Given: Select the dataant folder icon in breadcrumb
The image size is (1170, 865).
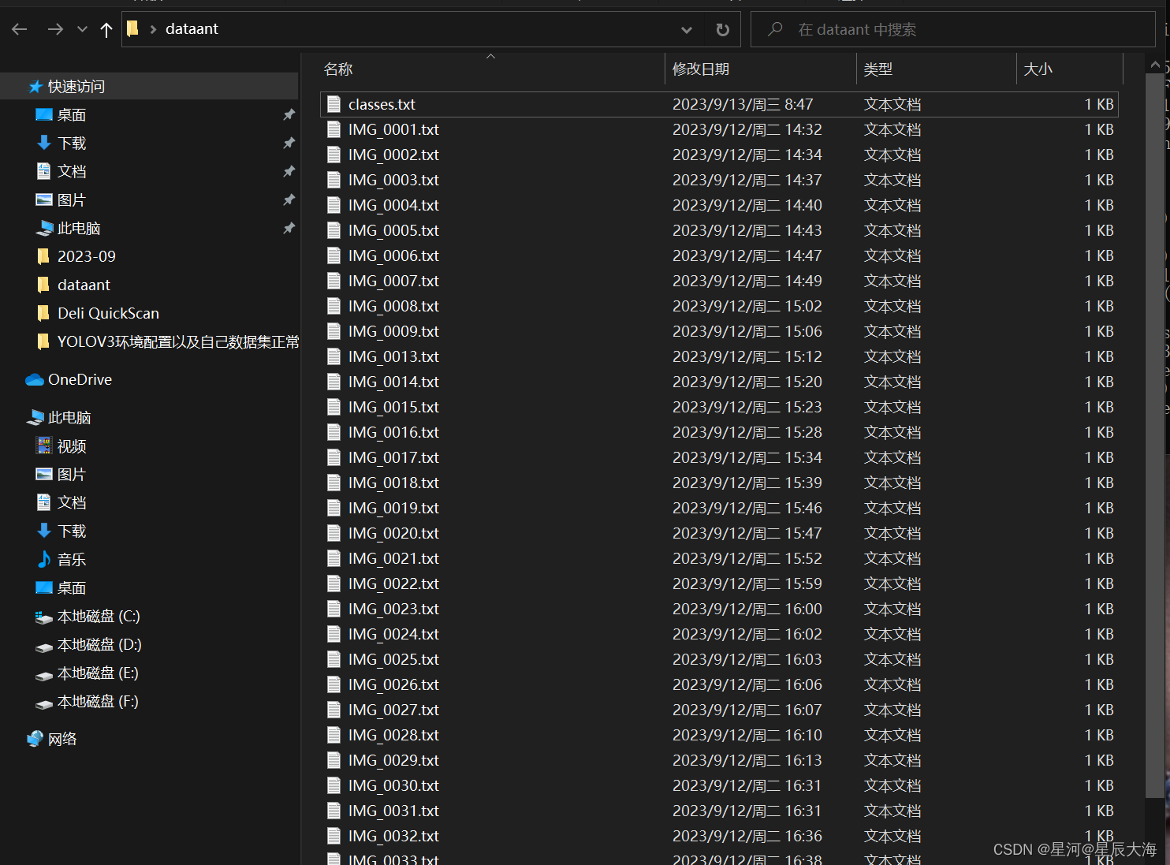Looking at the screenshot, I should click(132, 29).
